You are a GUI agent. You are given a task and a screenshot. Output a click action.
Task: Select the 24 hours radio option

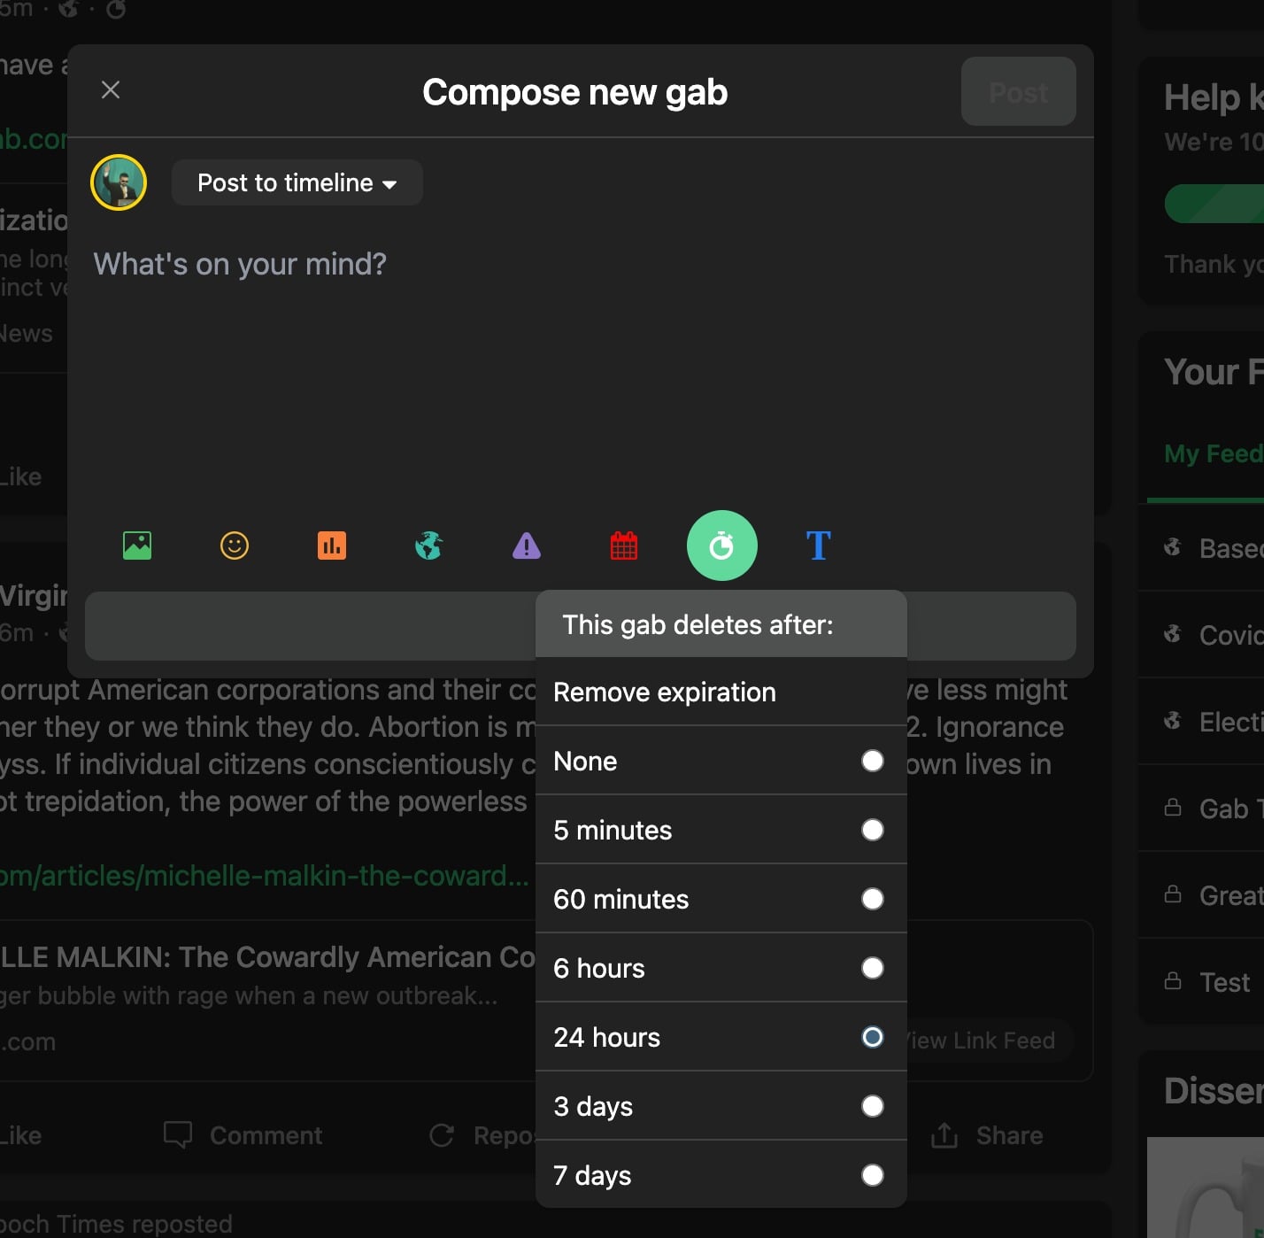pos(873,1037)
